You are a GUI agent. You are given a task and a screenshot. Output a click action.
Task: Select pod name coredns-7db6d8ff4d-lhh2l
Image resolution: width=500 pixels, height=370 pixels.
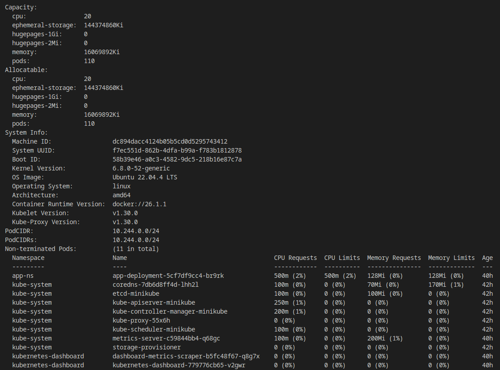(x=156, y=285)
